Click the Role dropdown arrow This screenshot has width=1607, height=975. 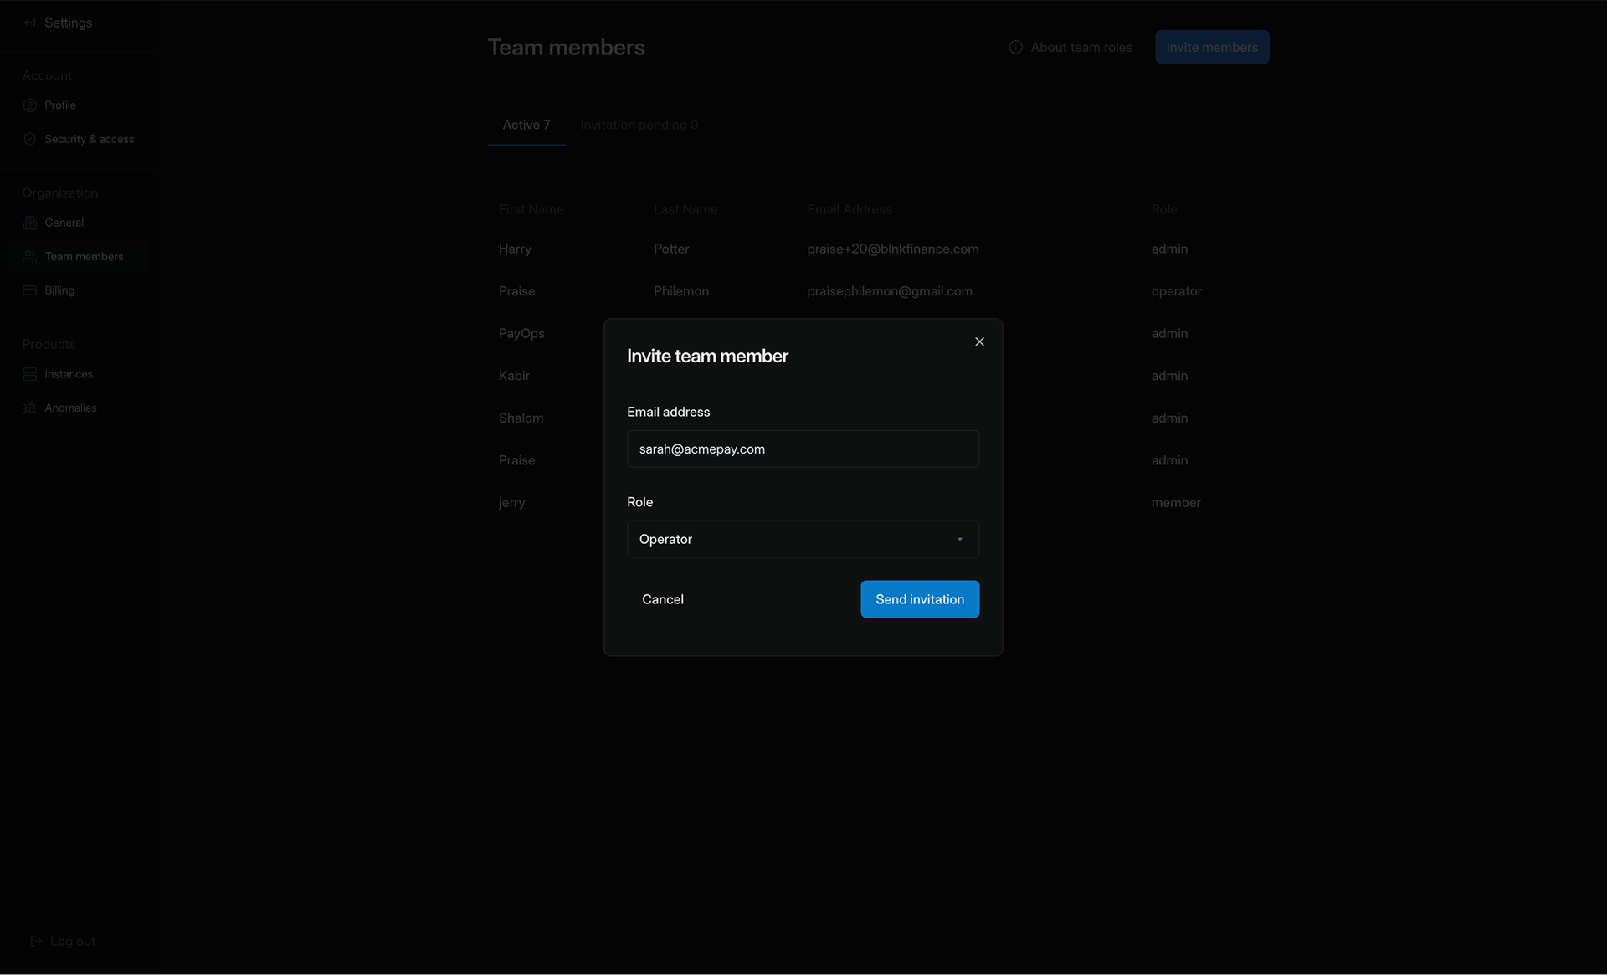(x=960, y=540)
